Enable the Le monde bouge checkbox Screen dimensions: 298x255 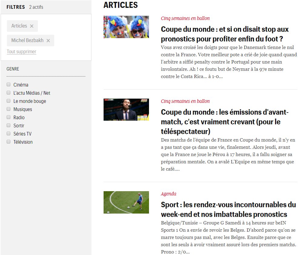(8, 101)
